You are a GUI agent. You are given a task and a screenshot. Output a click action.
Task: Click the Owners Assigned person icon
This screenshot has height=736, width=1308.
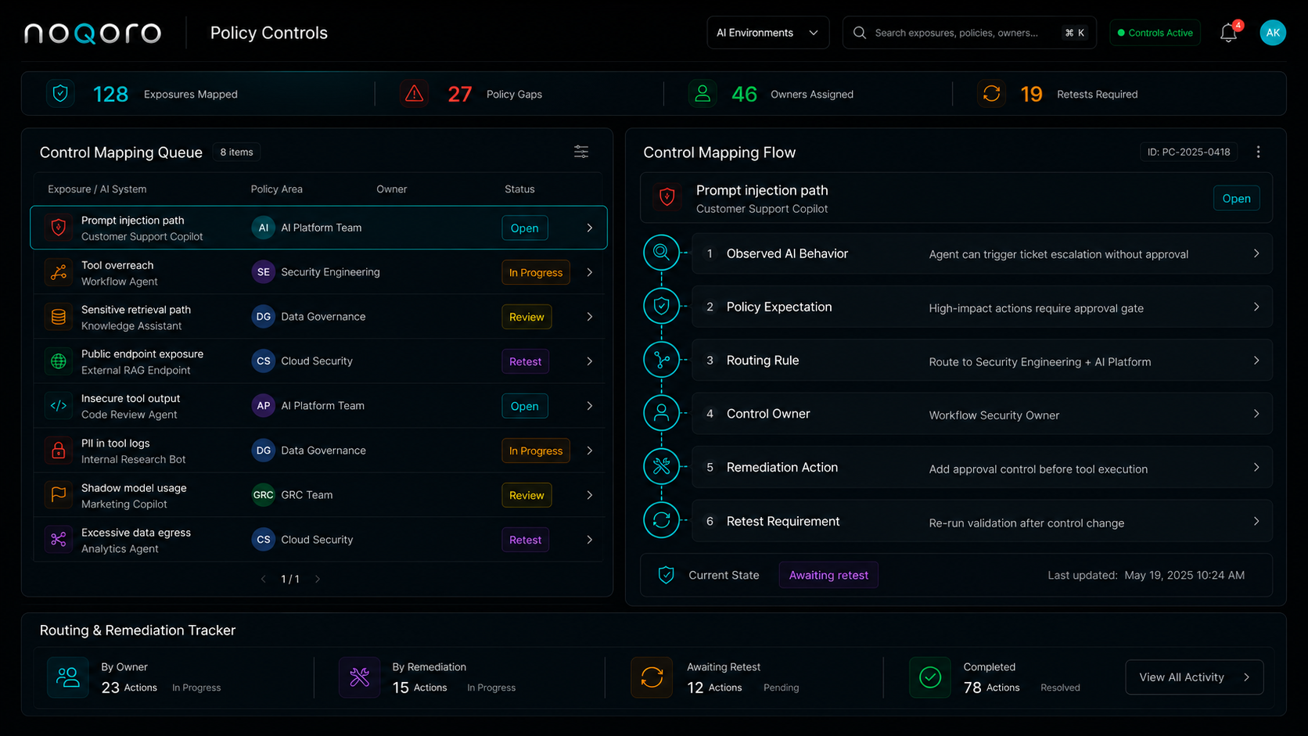pos(703,94)
